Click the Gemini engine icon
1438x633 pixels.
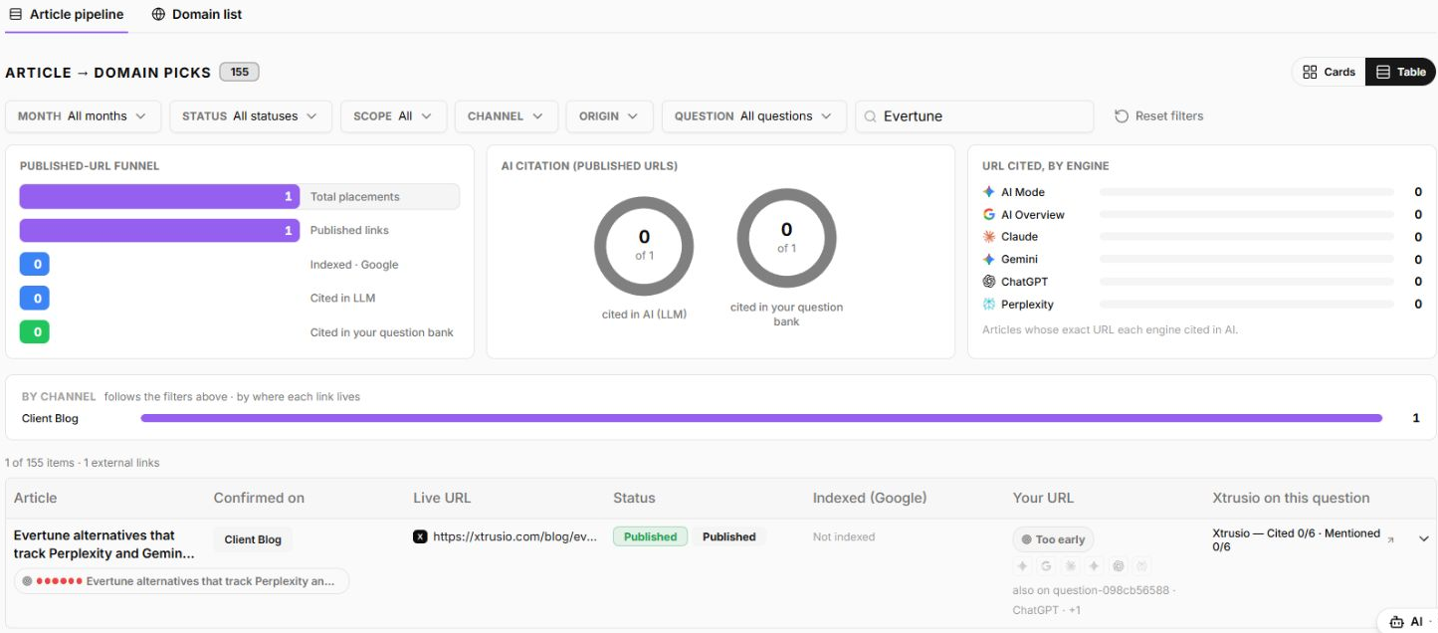(x=988, y=259)
